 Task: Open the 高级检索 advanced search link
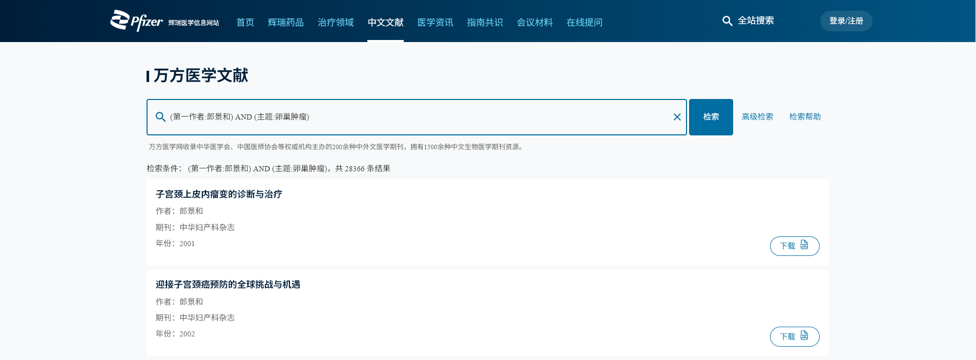(757, 117)
